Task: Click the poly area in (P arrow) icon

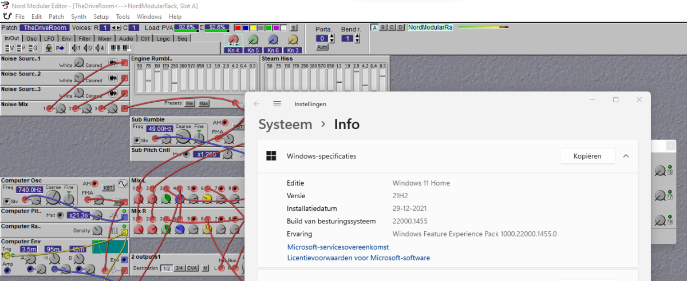Action: click(60, 48)
